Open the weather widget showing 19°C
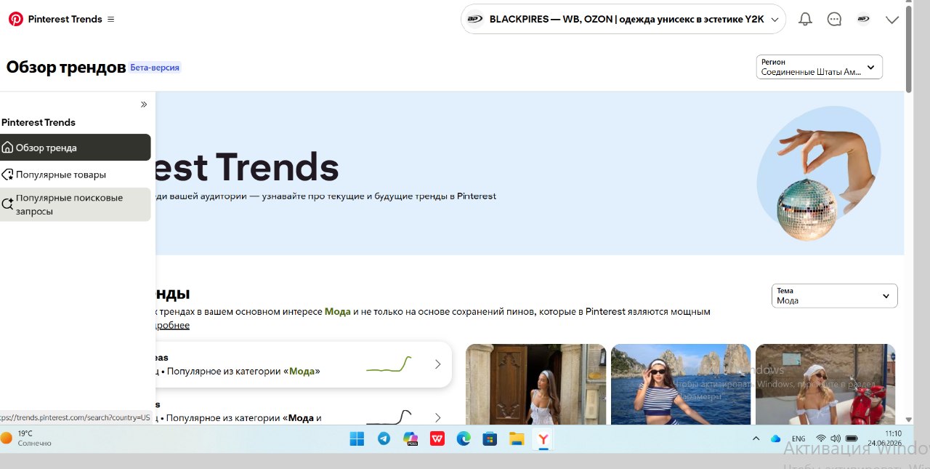 (x=26, y=438)
